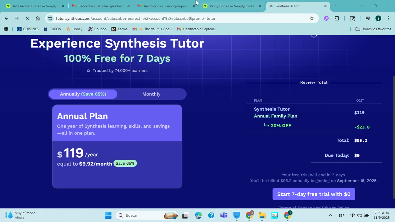This screenshot has width=395, height=222.
Task: Close the Synthesis Tutor tab
Action: coord(325,6)
